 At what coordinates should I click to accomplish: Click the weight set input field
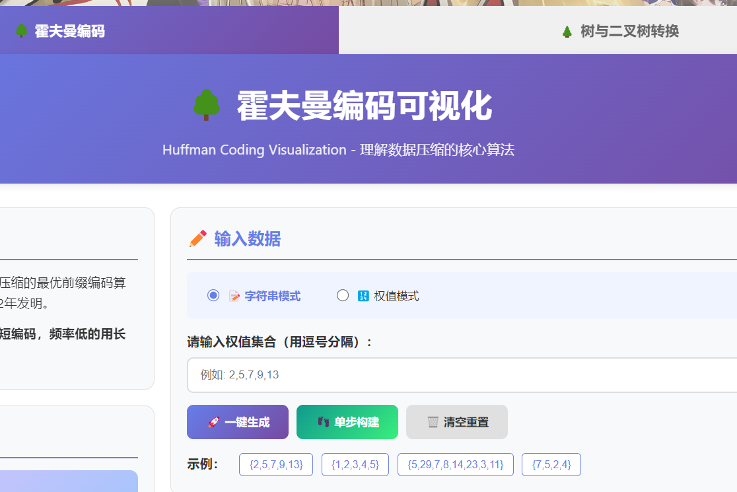396,374
